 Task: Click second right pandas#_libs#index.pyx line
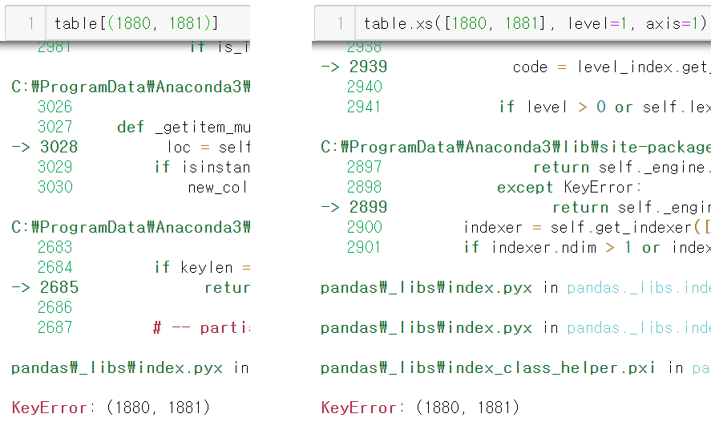pos(515,327)
